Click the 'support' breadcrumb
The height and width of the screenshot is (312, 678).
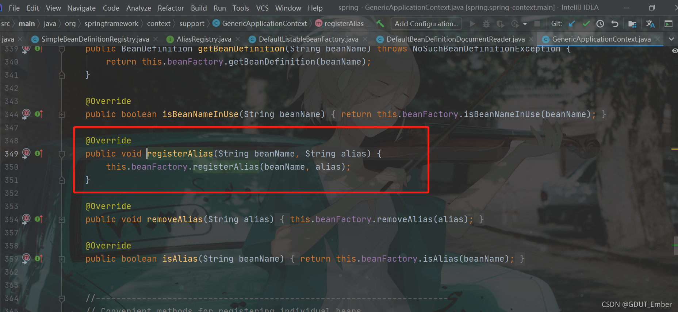(x=192, y=24)
